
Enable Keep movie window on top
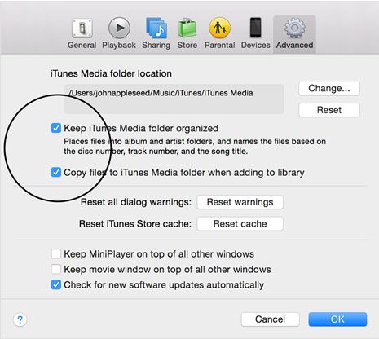[x=56, y=269]
